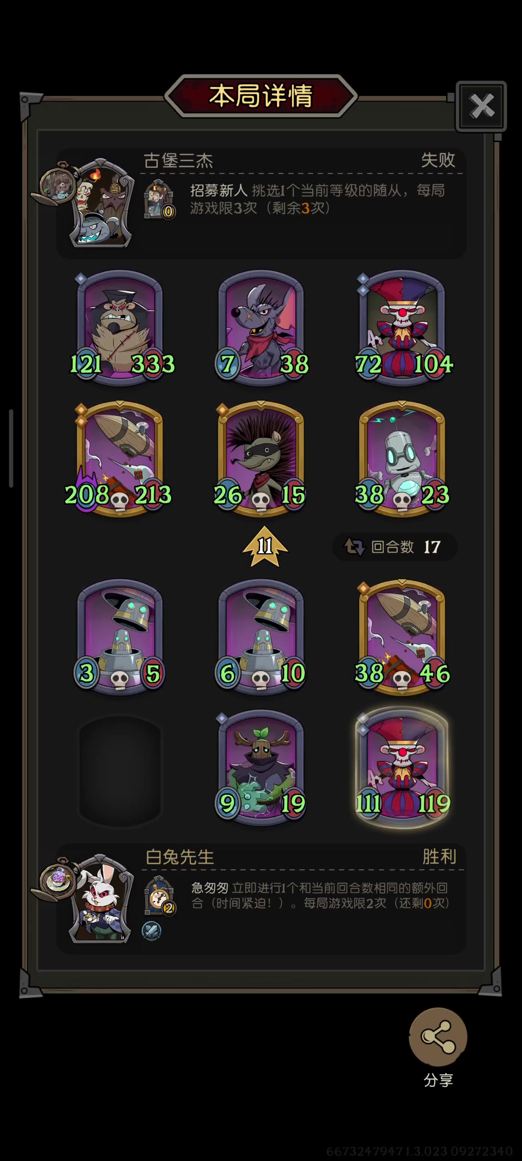Select the tree stump minion 9/19

pos(261,768)
